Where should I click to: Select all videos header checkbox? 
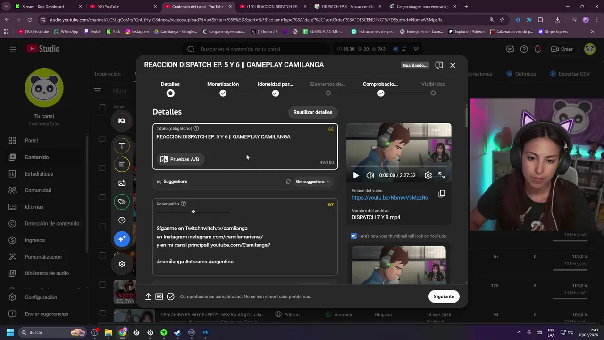[102, 107]
